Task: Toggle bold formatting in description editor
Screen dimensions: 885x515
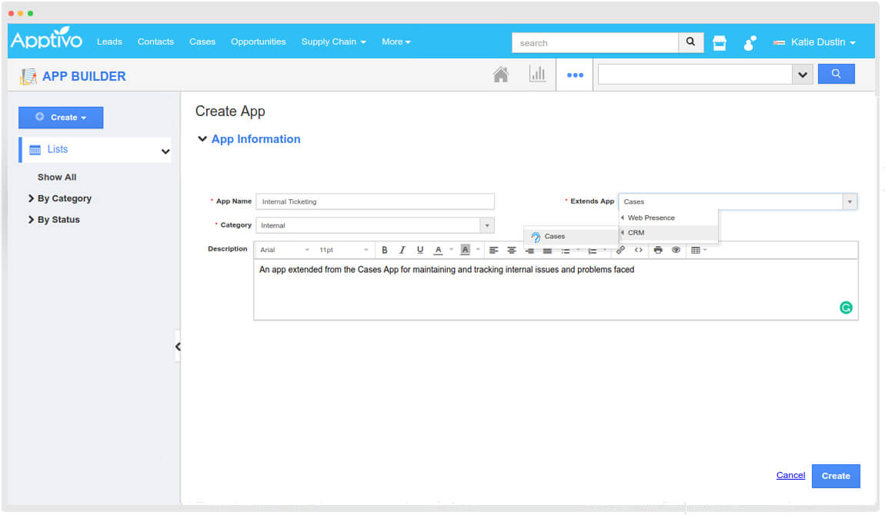Action: (x=384, y=249)
